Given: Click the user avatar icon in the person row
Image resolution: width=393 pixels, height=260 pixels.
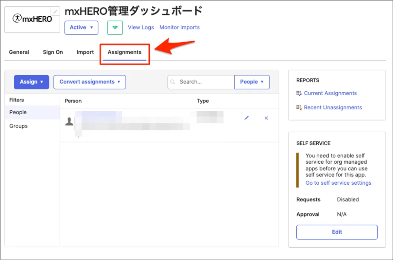Looking at the screenshot, I should click(69, 122).
